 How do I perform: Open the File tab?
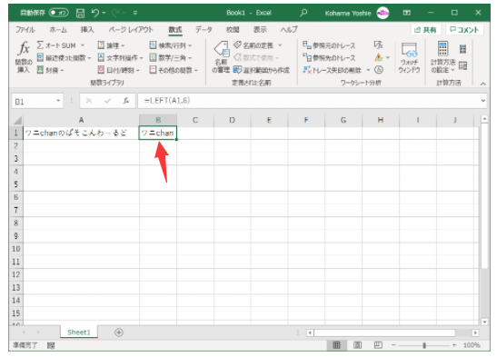[25, 30]
